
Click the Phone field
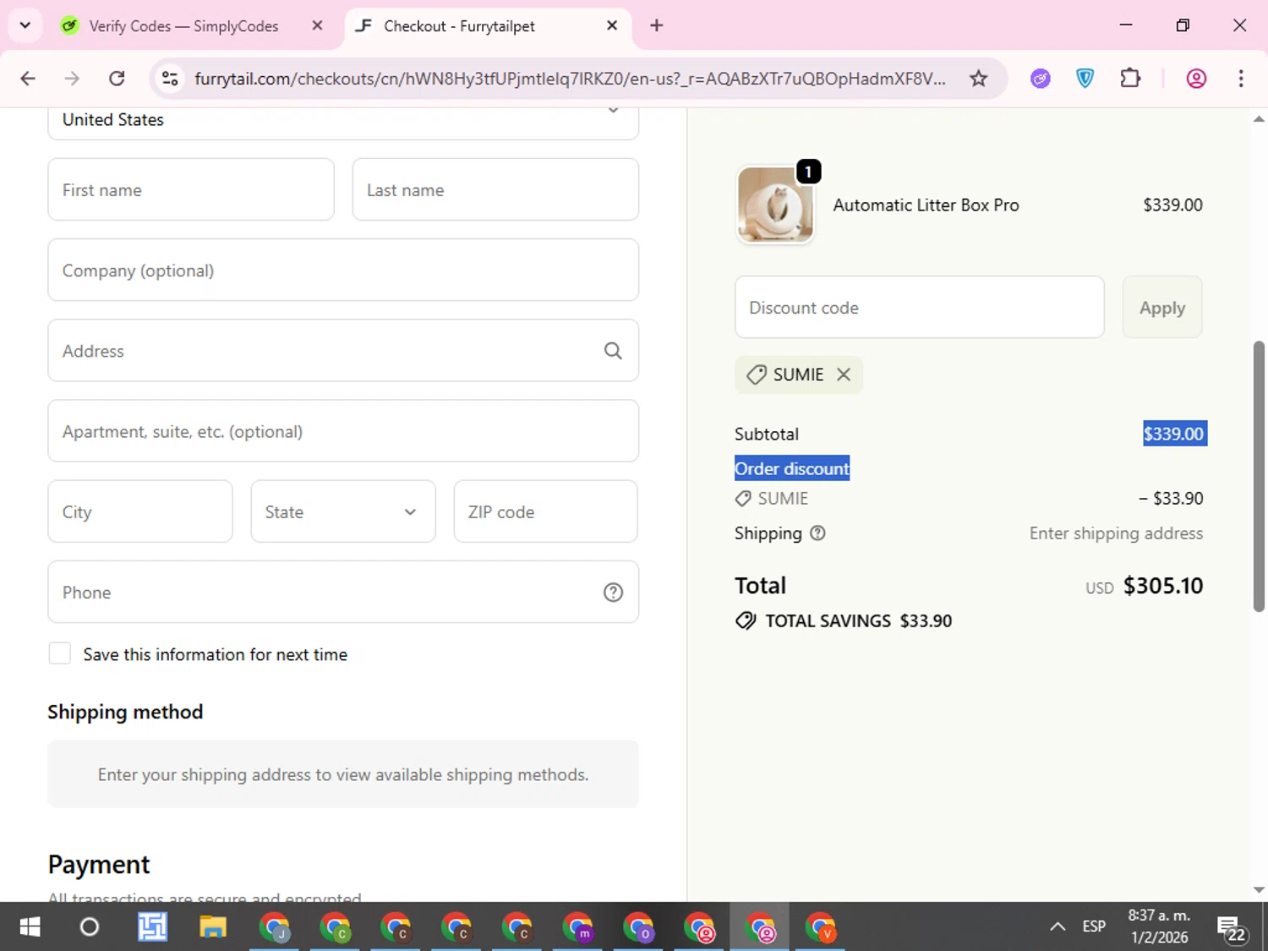[343, 593]
